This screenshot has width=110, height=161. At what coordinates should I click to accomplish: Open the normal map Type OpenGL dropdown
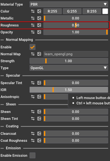[69, 68]
